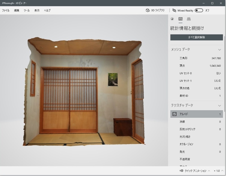Toggle the Mixed Reality switch on
The height and width of the screenshot is (176, 226).
pyautogui.click(x=199, y=10)
